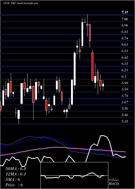Viewport: 135px width, 189px height.
Task: Click the 6.1 price axis label
Action: coord(124,76)
